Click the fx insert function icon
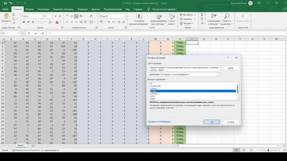Viewport: 287px width, 161px height. click(x=43, y=33)
